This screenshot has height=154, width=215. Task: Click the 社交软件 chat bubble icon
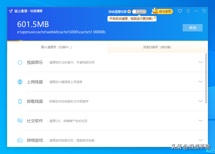[x=20, y=121]
